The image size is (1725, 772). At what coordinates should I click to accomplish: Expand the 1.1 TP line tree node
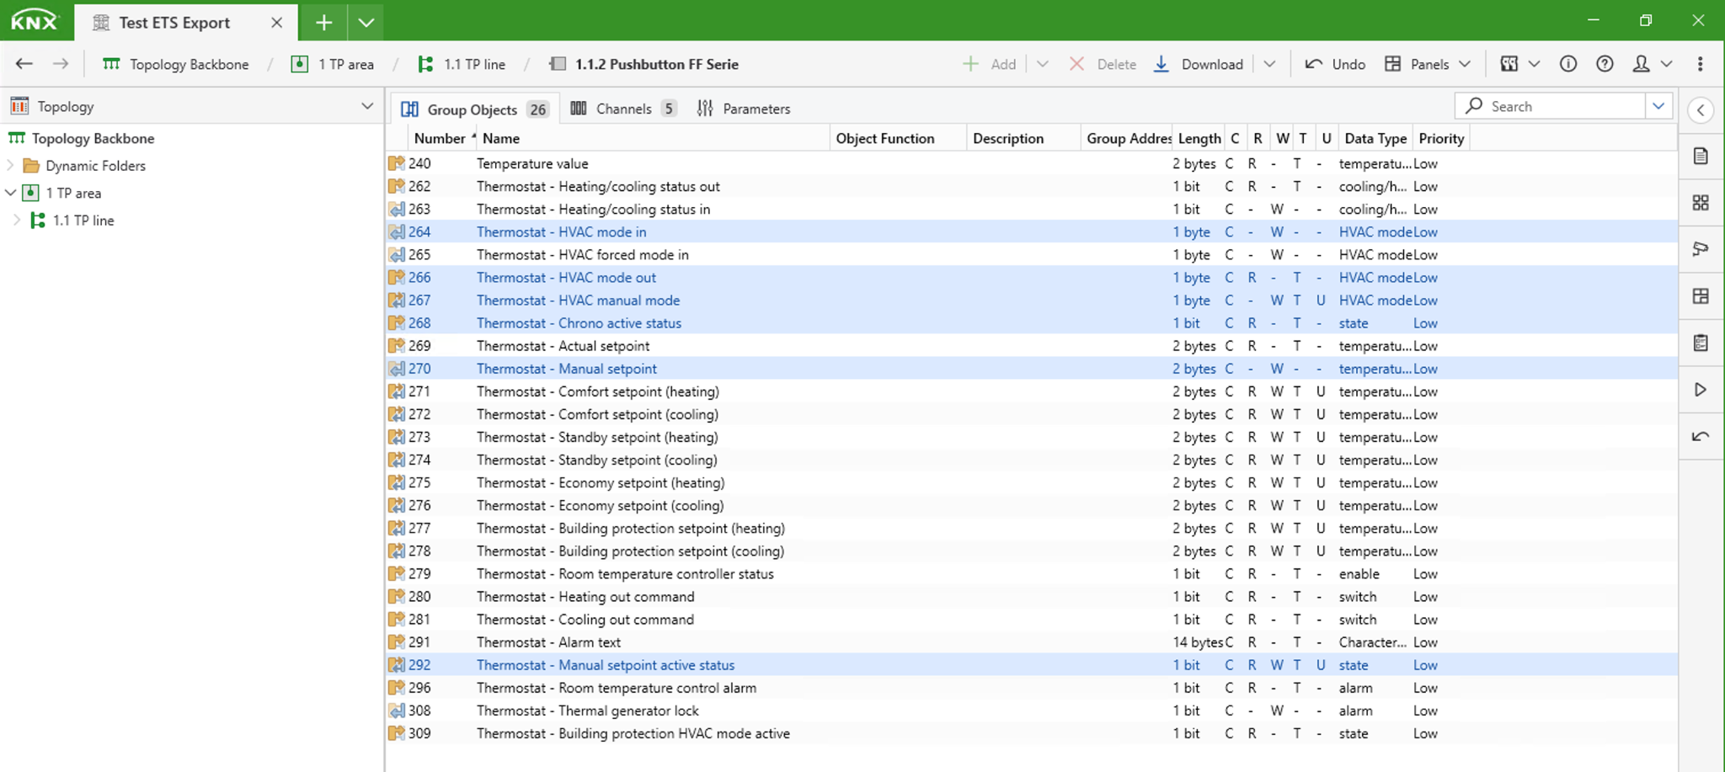pos(17,221)
